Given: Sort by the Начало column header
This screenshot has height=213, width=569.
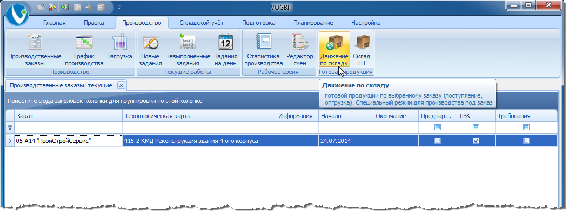Looking at the screenshot, I should 346,116.
